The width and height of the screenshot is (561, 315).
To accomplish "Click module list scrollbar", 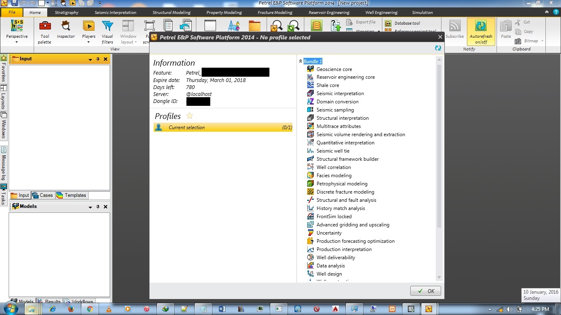I will [x=439, y=146].
